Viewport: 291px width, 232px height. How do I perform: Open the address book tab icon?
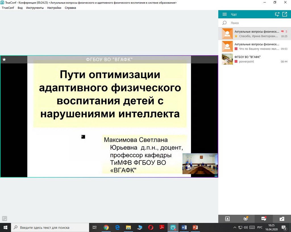tap(227, 219)
